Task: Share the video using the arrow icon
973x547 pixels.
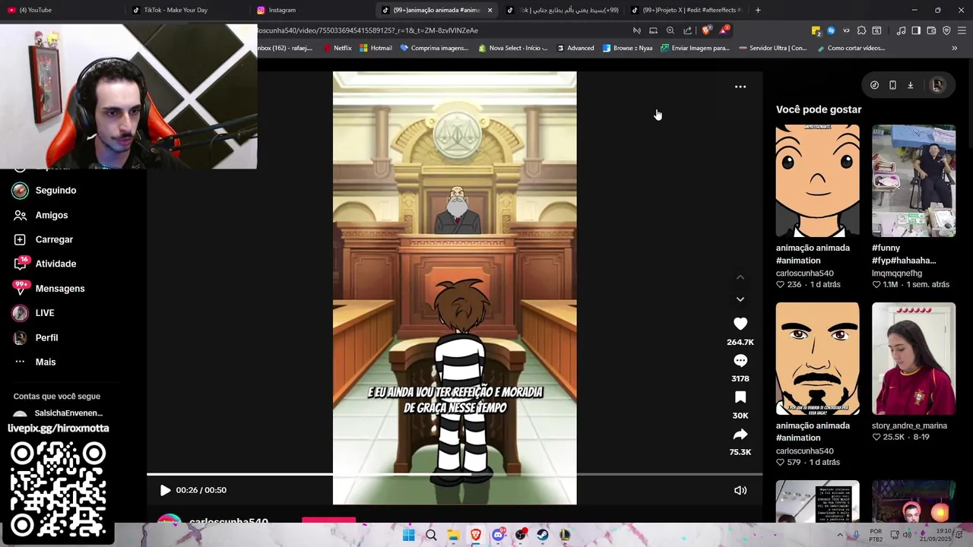Action: click(x=740, y=435)
